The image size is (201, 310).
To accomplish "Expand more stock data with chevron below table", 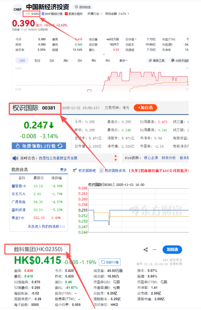I will (104, 54).
